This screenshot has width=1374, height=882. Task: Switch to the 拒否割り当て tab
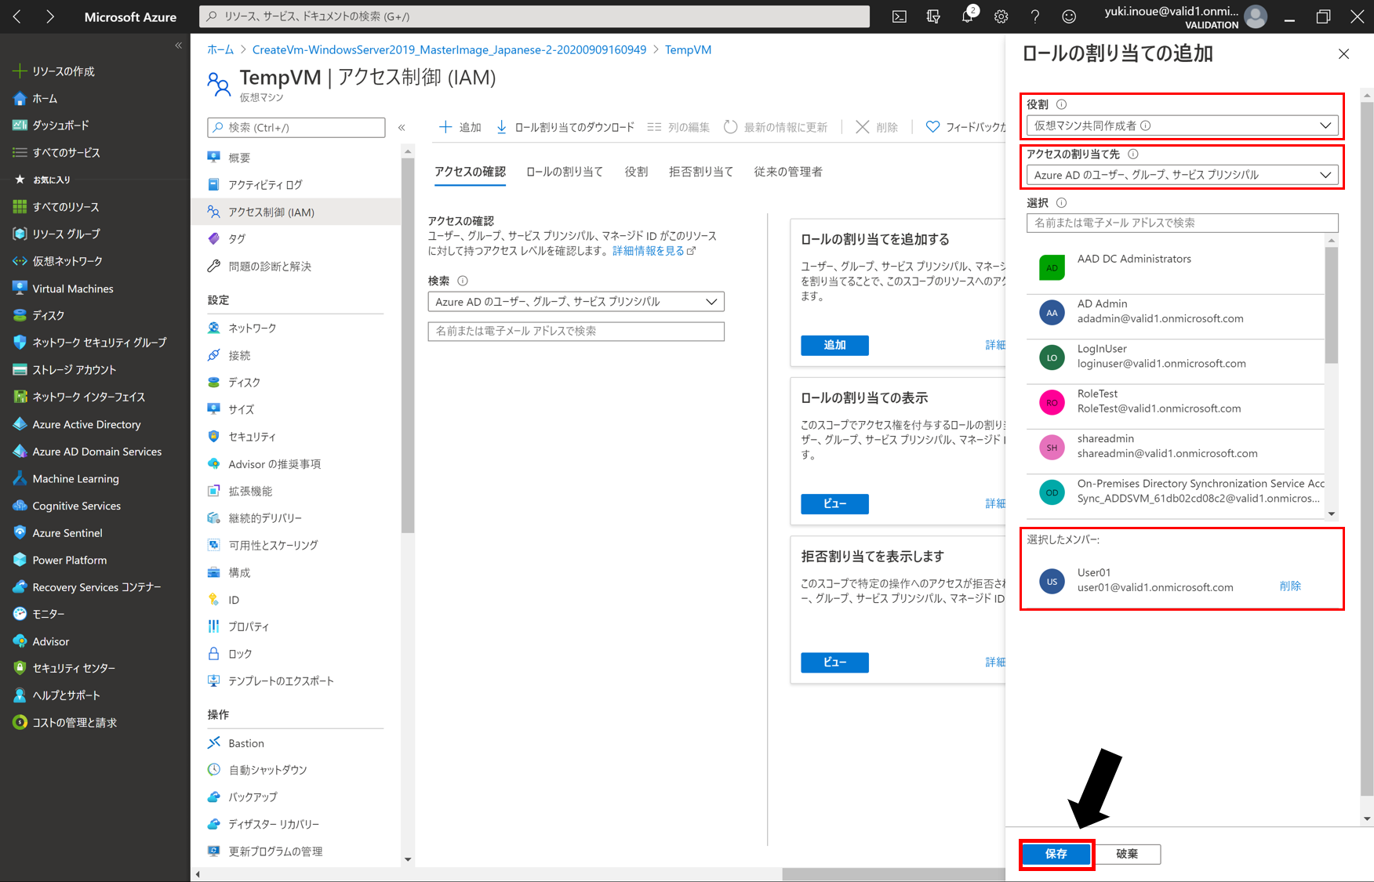701,172
